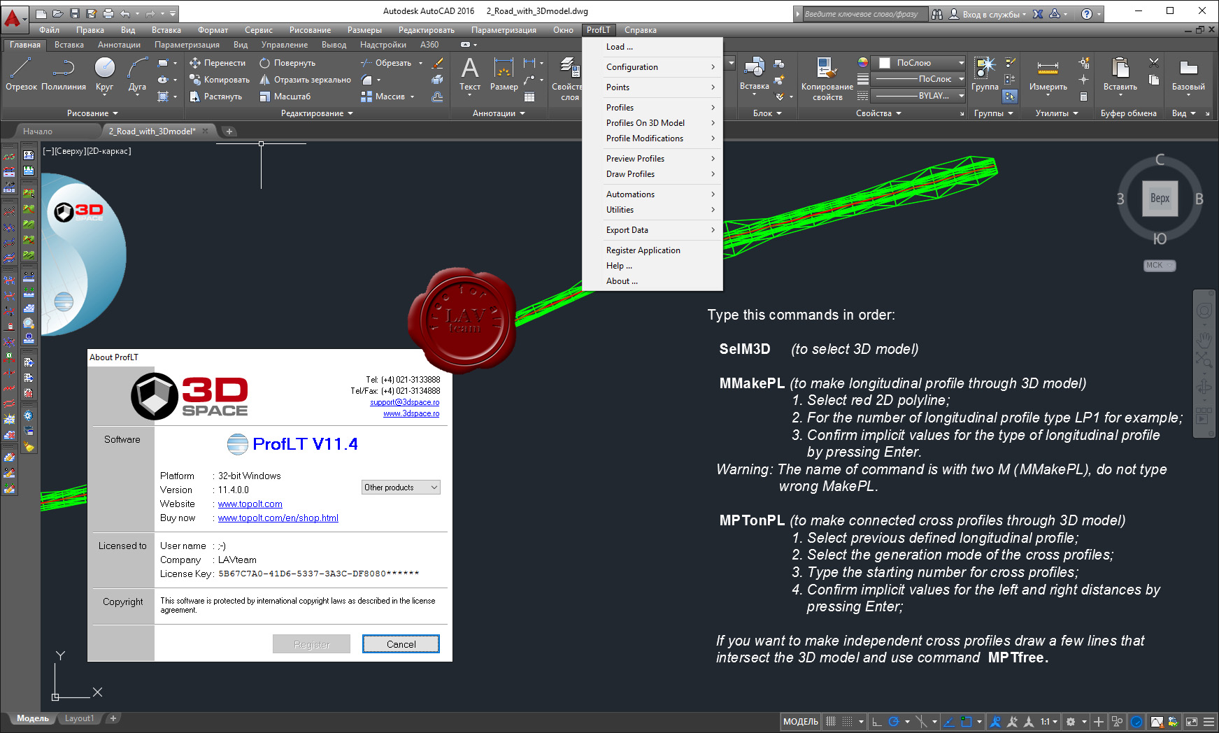
Task: Click the МОДЕЛЬ button in status bar
Action: pyautogui.click(x=800, y=722)
